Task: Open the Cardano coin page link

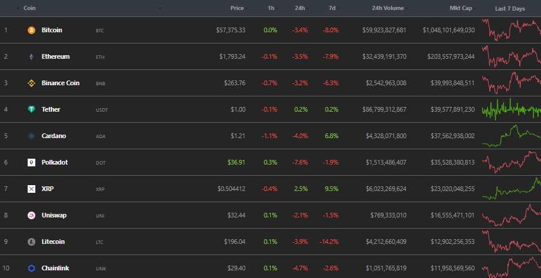Action: point(54,136)
